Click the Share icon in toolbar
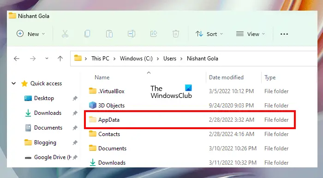This screenshot has width=323, height=178. (x=154, y=34)
